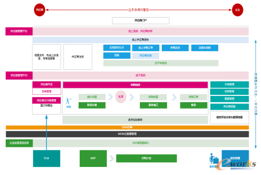Open the 供应商门户 box
261x175 pixels.
click(140, 20)
